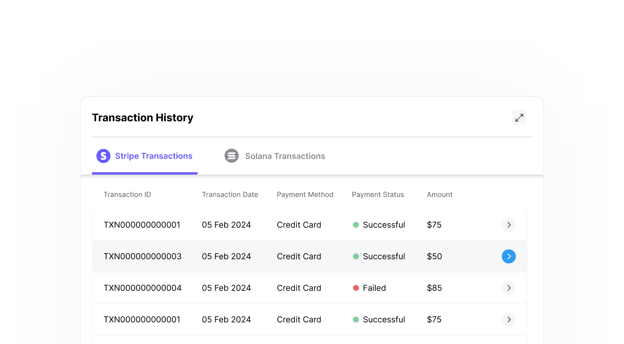The image size is (624, 344).
Task: Click the green status dot for TXN000000000003
Action: click(x=356, y=256)
